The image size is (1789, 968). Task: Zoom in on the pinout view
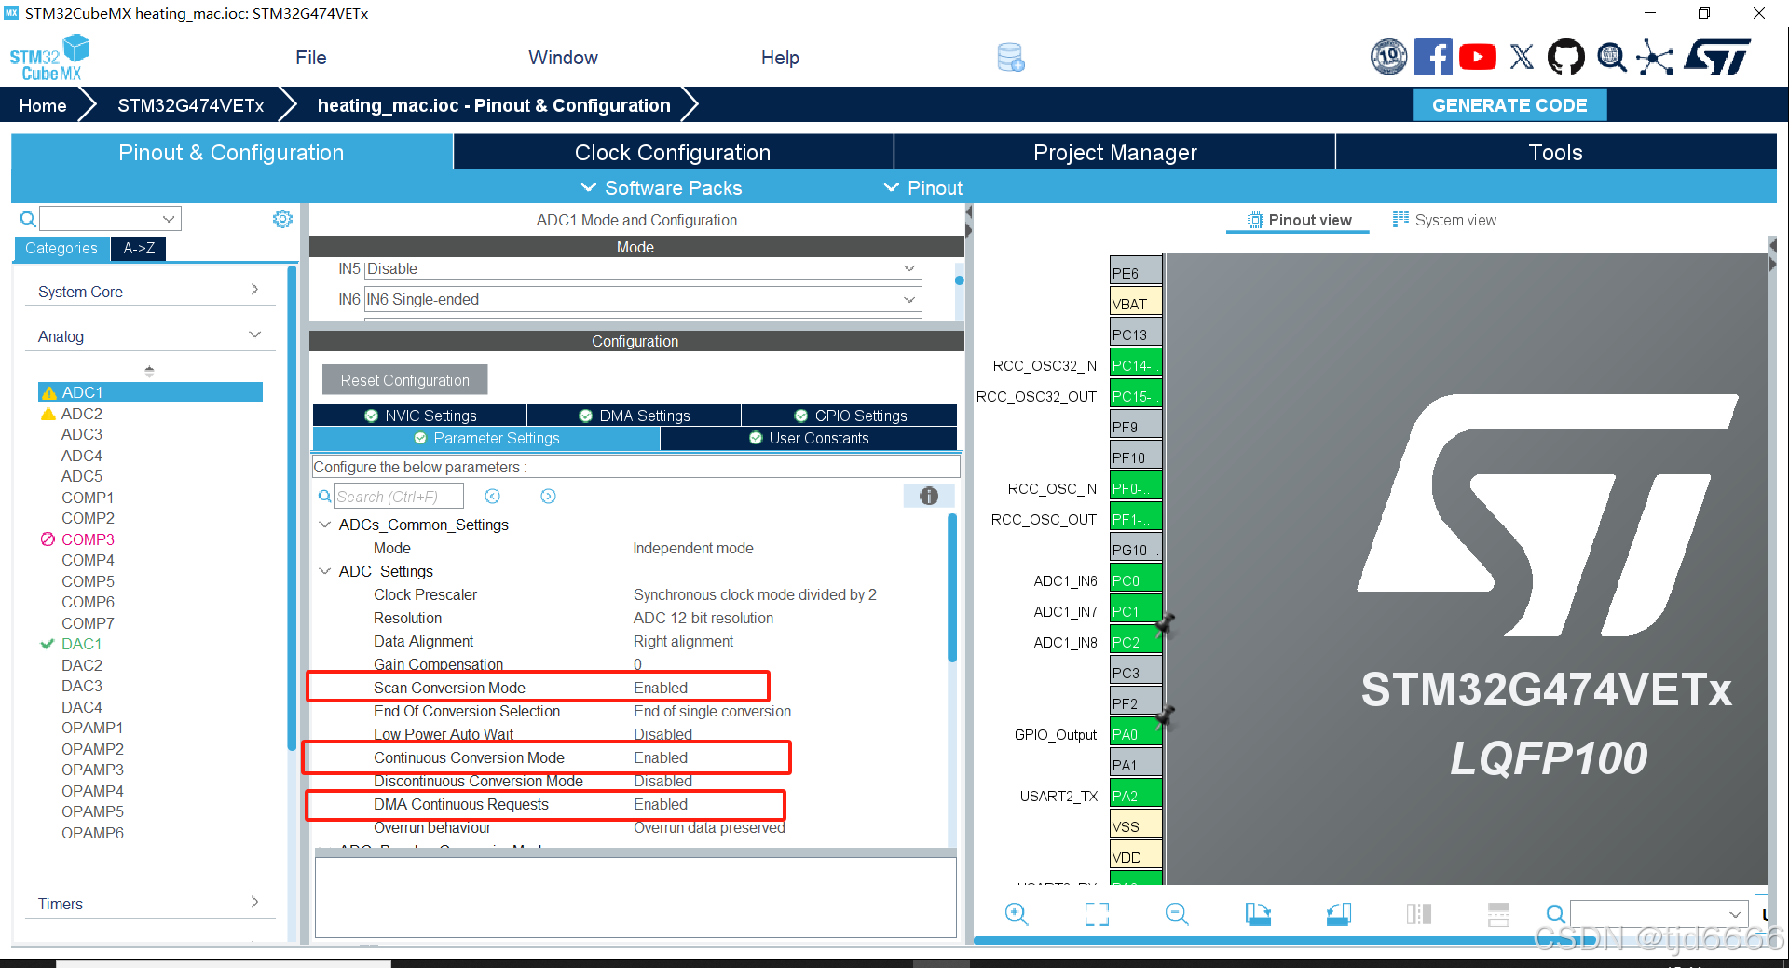pyautogui.click(x=1017, y=914)
